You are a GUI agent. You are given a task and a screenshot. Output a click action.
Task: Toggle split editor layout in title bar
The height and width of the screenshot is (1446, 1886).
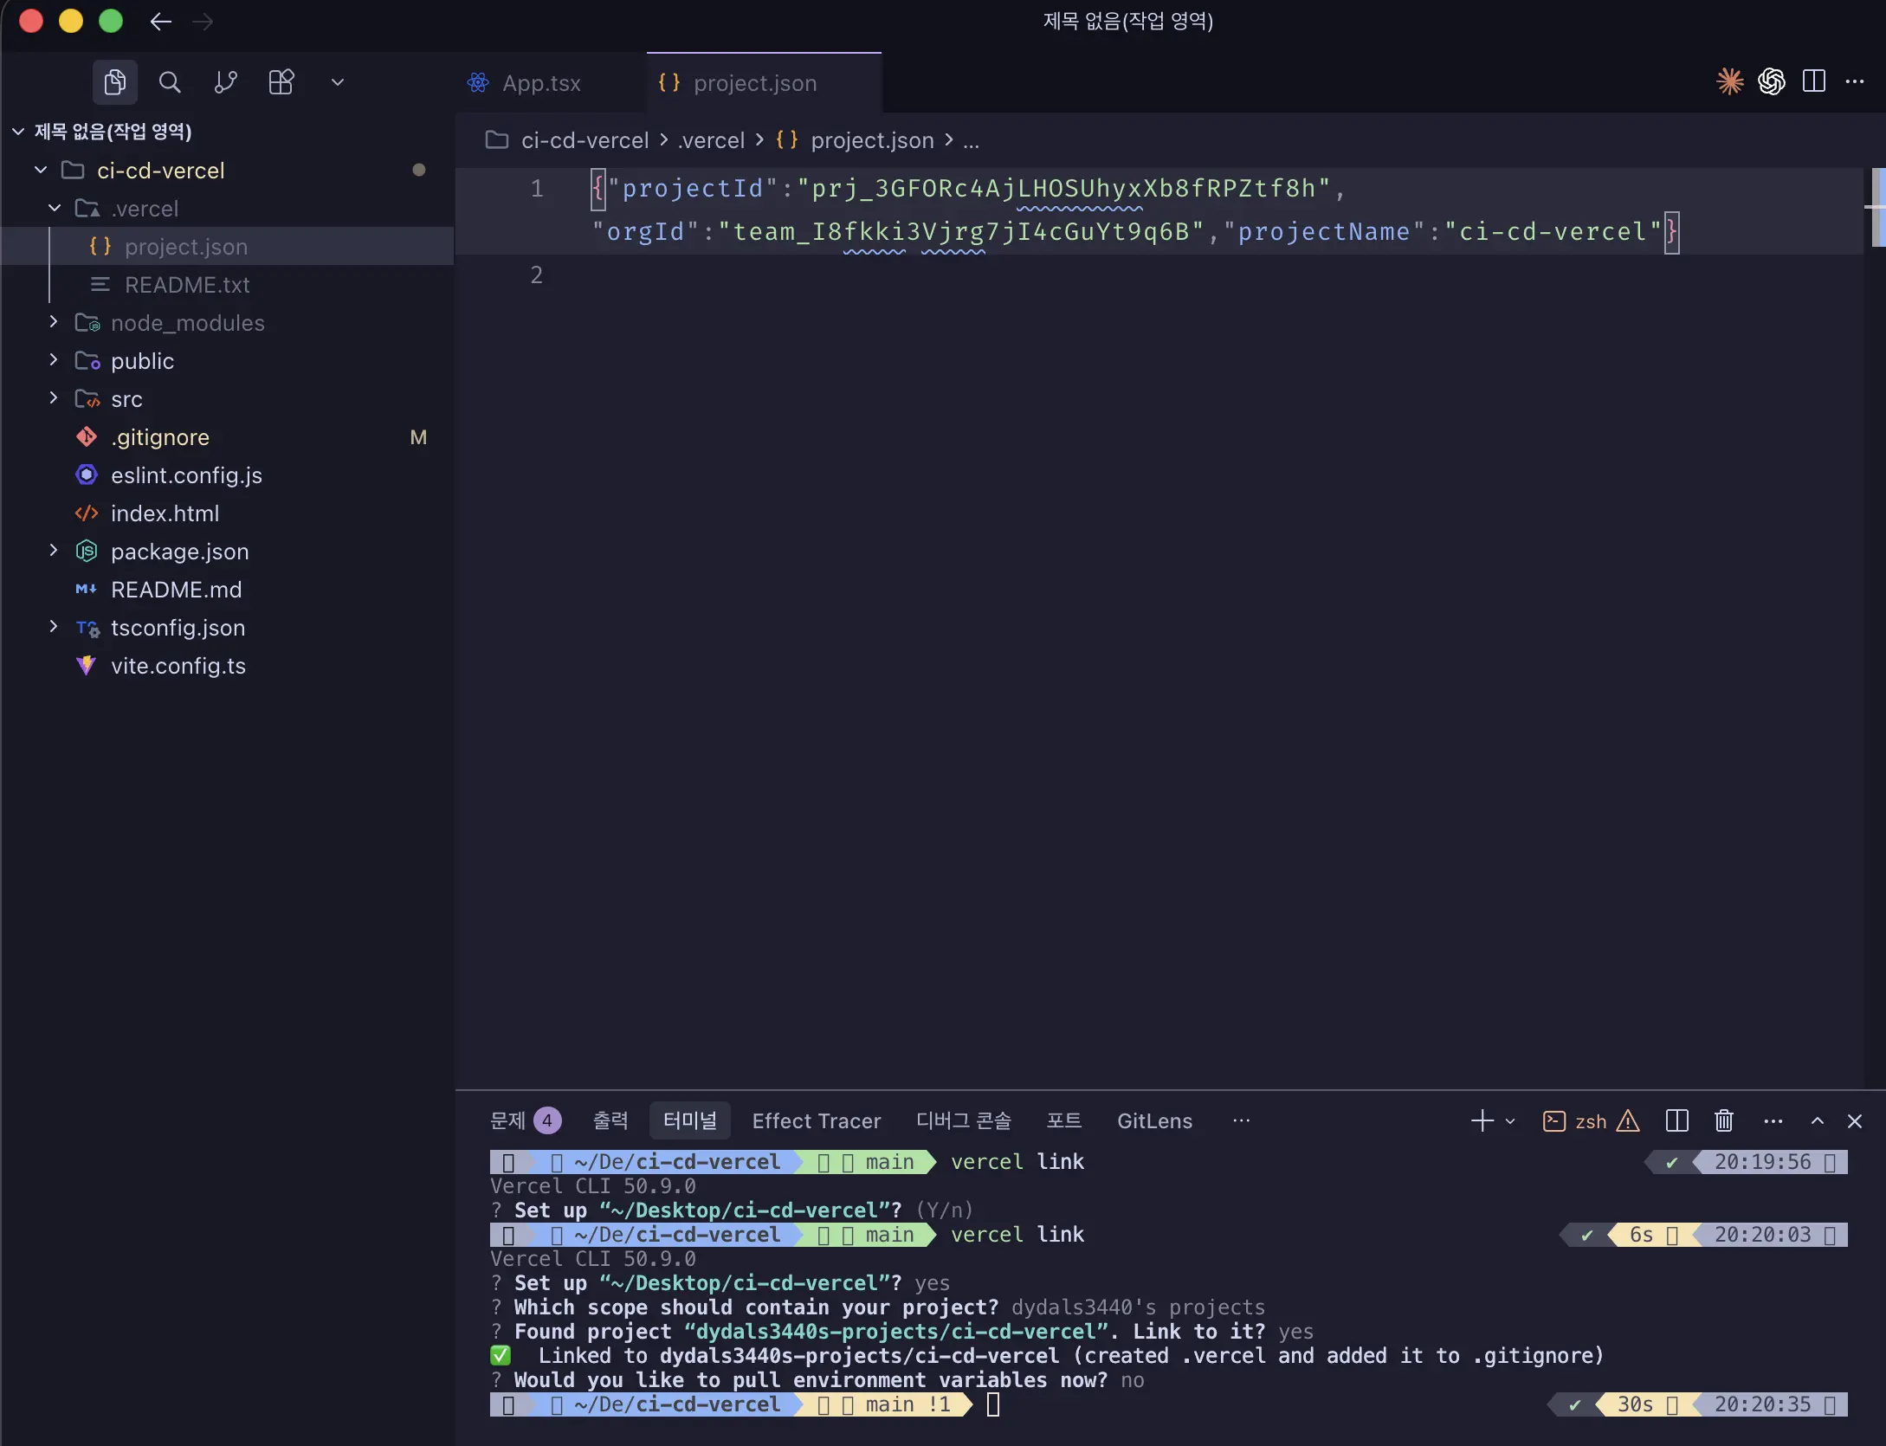tap(1814, 81)
